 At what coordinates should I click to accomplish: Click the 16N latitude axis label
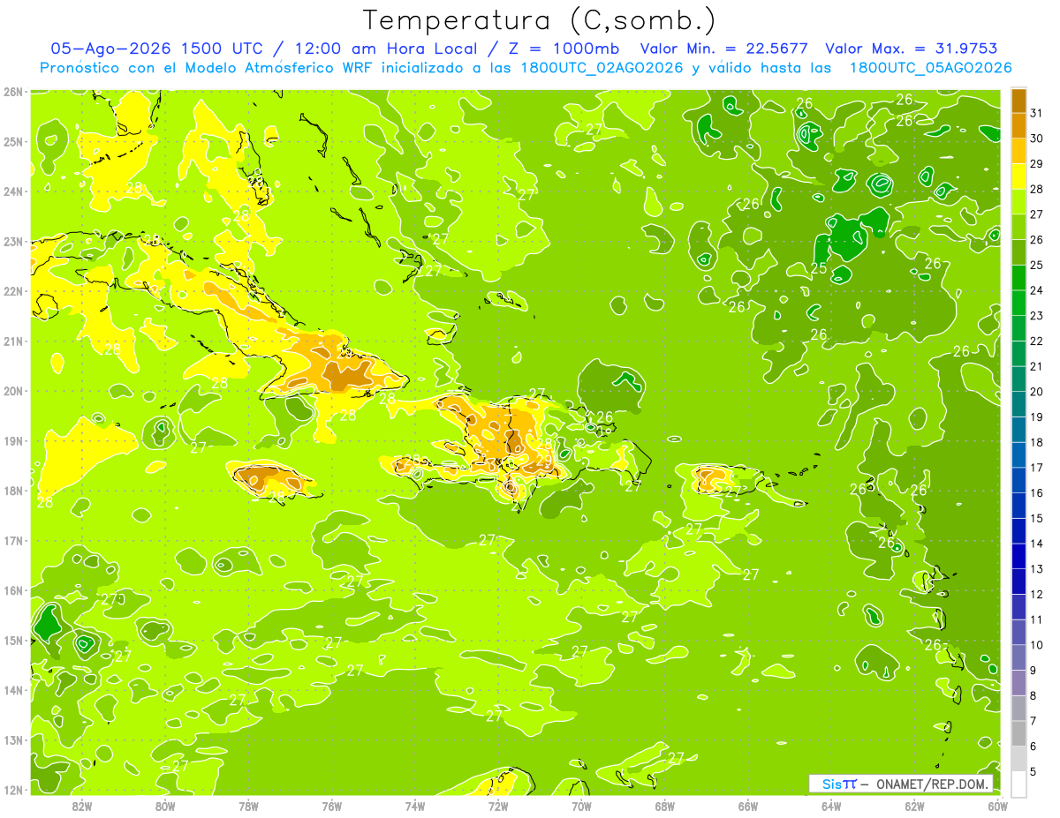click(x=13, y=590)
